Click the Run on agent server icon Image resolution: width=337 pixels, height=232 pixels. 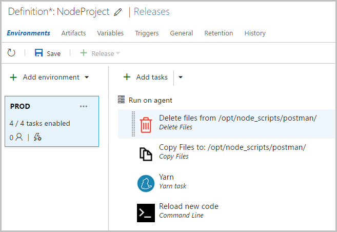point(122,100)
